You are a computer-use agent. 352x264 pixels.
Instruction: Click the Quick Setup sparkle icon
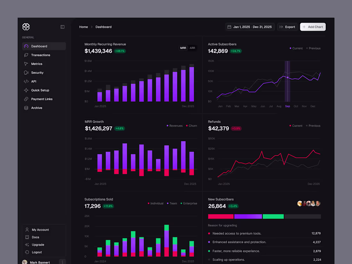pyautogui.click(x=26, y=90)
